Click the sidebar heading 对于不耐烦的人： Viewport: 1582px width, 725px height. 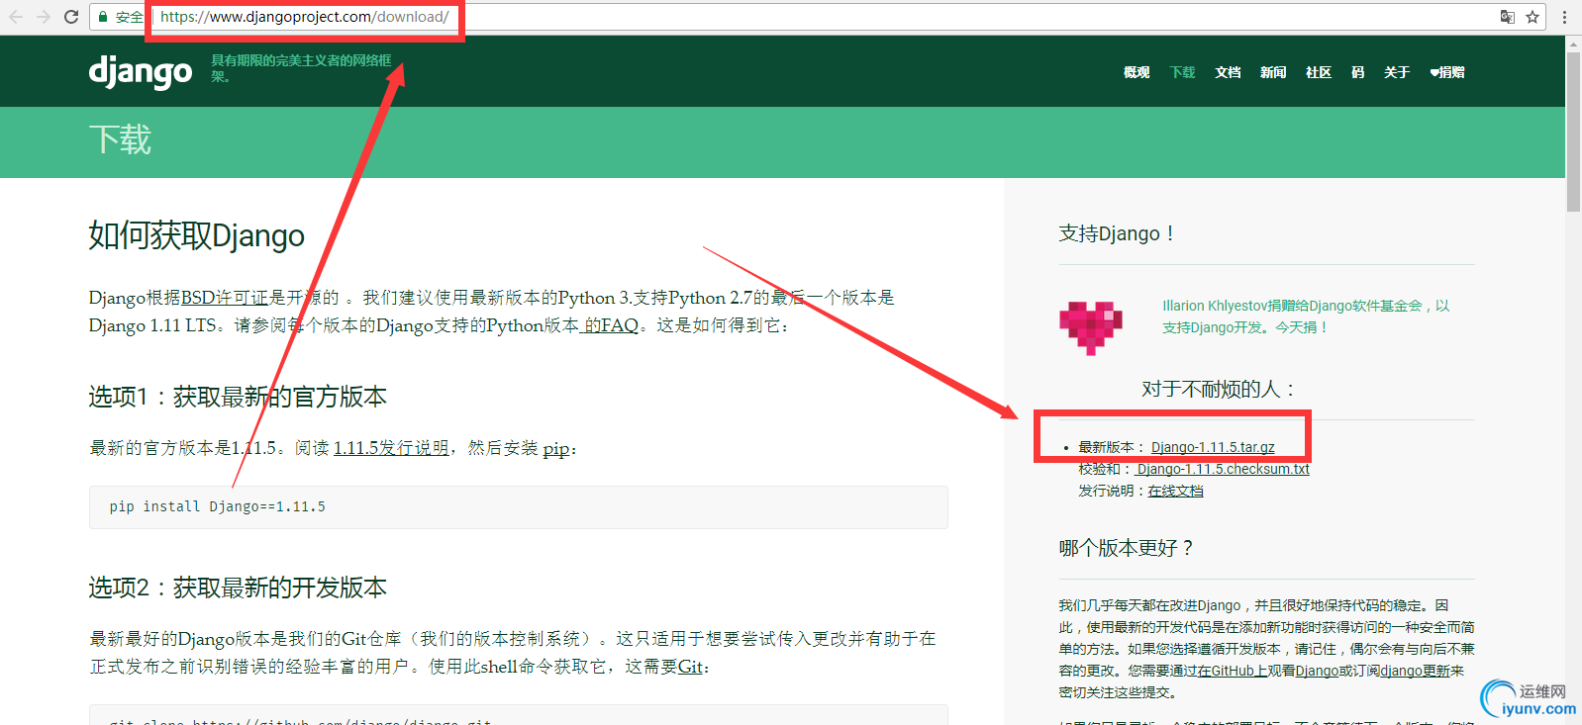click(x=1220, y=389)
